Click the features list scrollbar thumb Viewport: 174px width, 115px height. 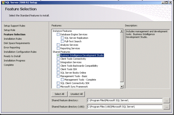click(122, 57)
